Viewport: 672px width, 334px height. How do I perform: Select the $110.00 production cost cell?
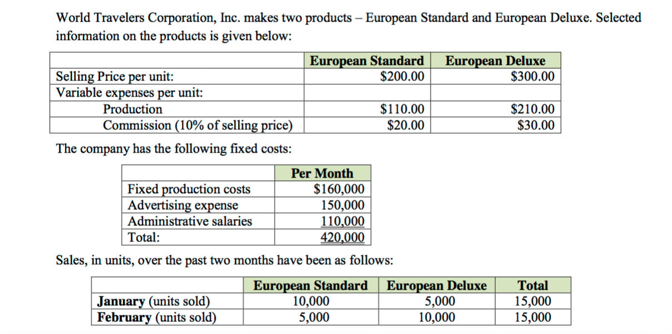[402, 109]
